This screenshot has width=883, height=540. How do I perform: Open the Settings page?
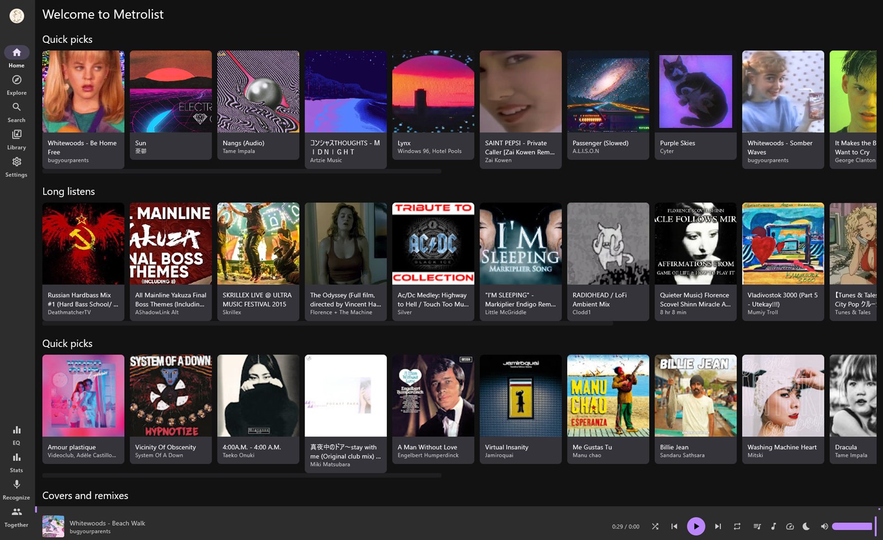tap(17, 167)
